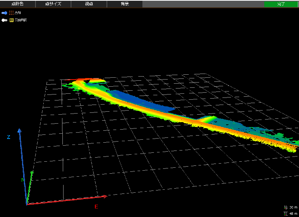Screen dimensions: 299x217
Task: Click the green N axis endpoint
Action: pyautogui.click(x=32, y=173)
